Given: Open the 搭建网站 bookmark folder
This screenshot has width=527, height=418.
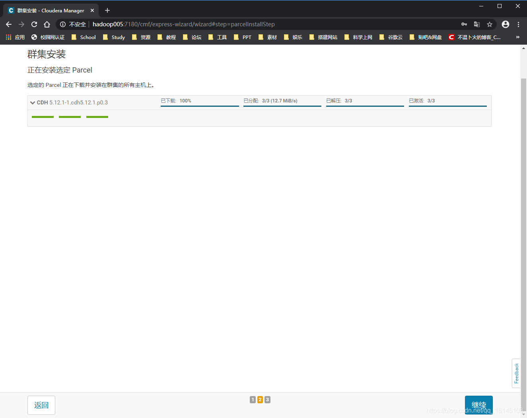Looking at the screenshot, I should tap(323, 37).
